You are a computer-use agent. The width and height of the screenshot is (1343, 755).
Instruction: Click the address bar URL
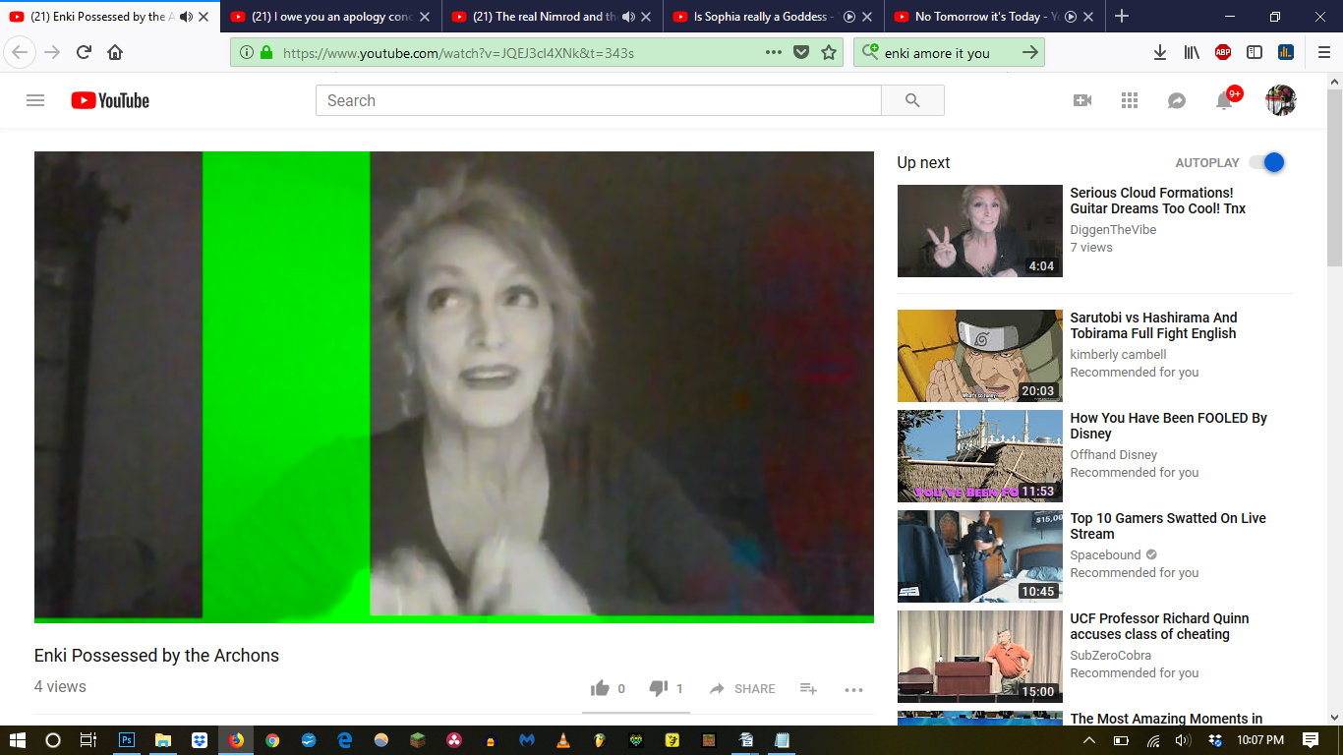pos(458,53)
